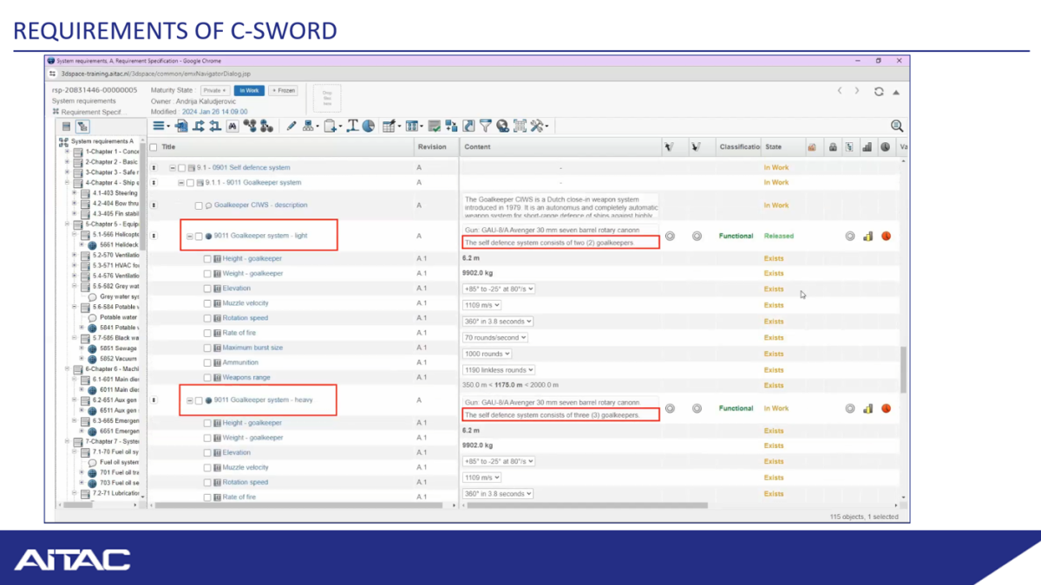The image size is (1041, 585).
Task: Switch to tree view icon above the left panel
Action: tap(82, 127)
